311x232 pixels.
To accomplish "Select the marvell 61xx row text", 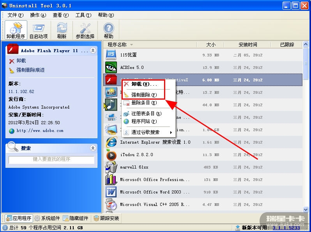I will click(x=134, y=167).
